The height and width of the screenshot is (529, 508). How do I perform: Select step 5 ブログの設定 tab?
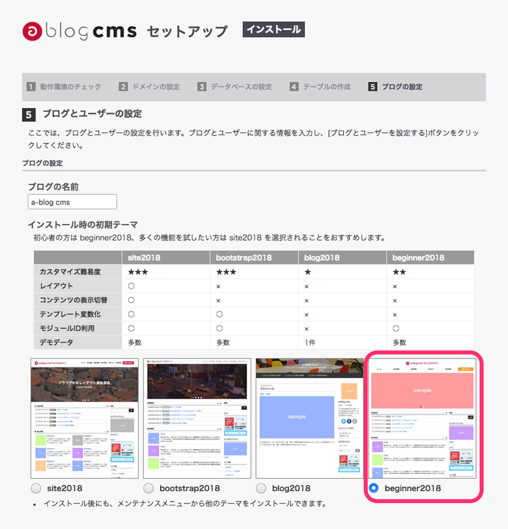tap(395, 87)
